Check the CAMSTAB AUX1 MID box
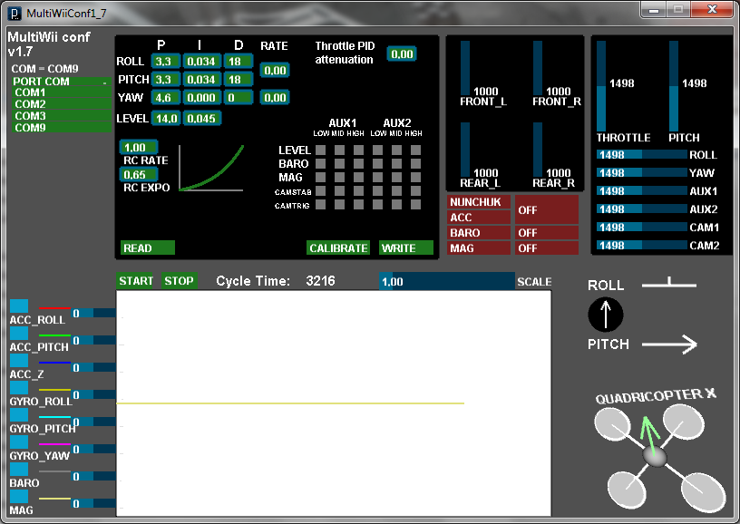Image resolution: width=740 pixels, height=524 pixels. tap(339, 191)
